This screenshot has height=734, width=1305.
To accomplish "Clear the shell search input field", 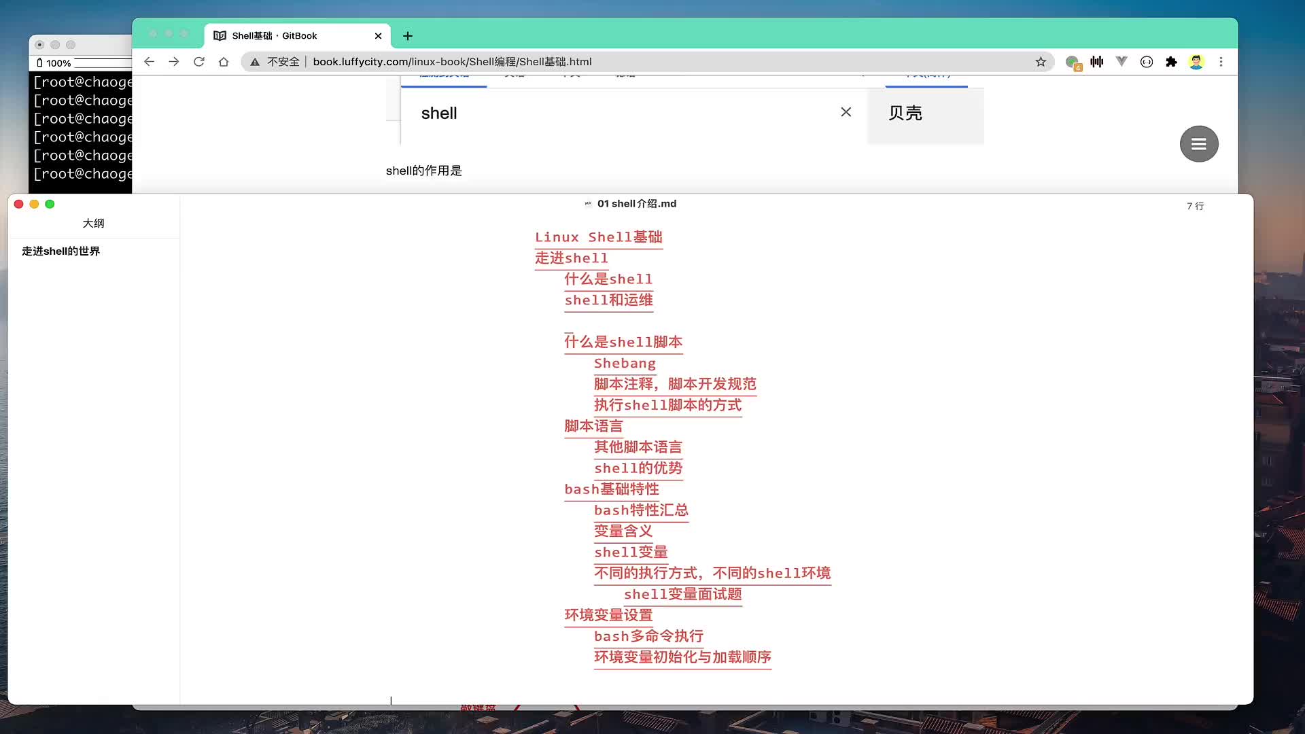I will [846, 112].
